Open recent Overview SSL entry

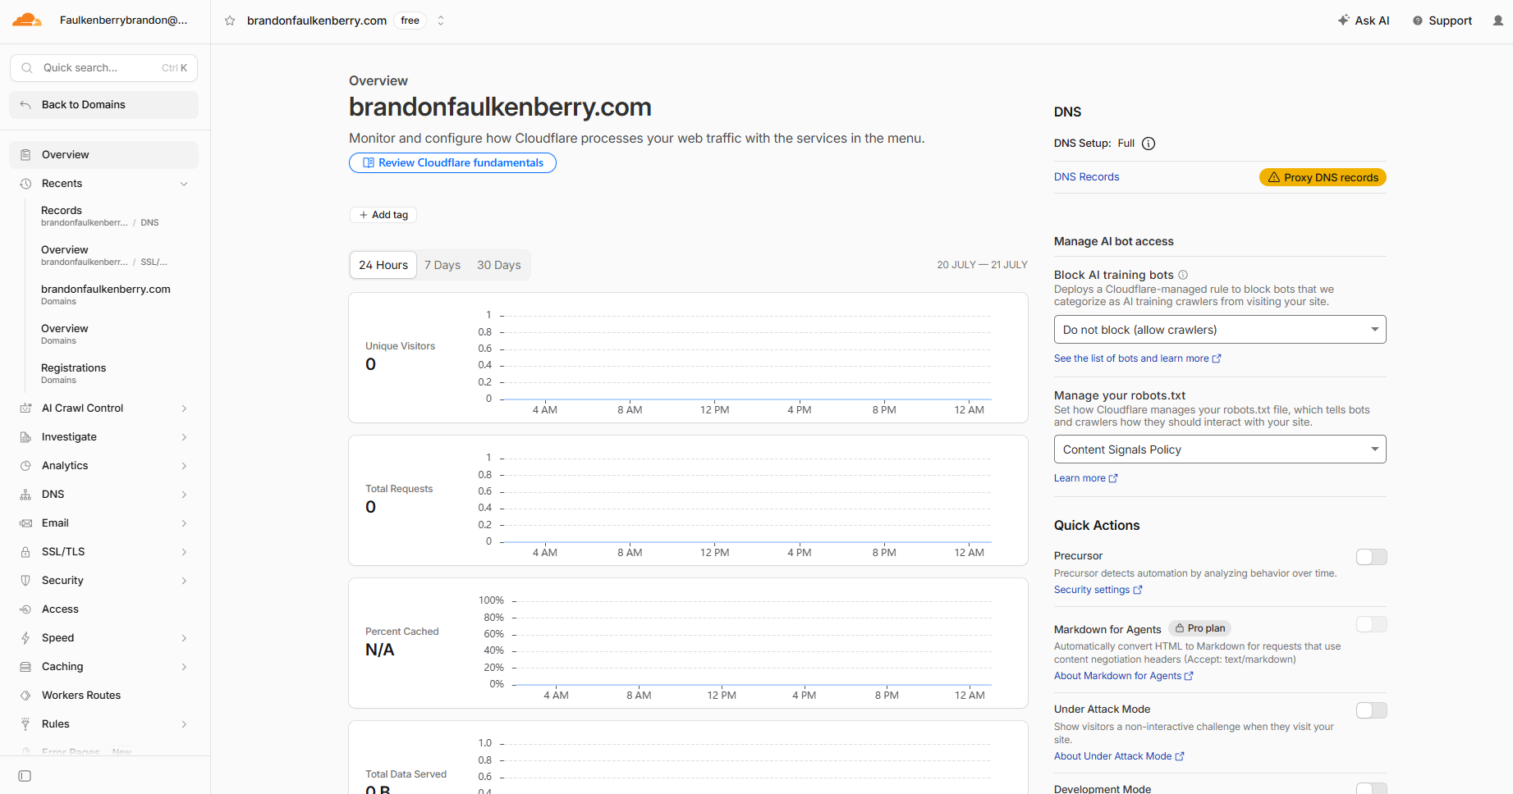tap(104, 255)
